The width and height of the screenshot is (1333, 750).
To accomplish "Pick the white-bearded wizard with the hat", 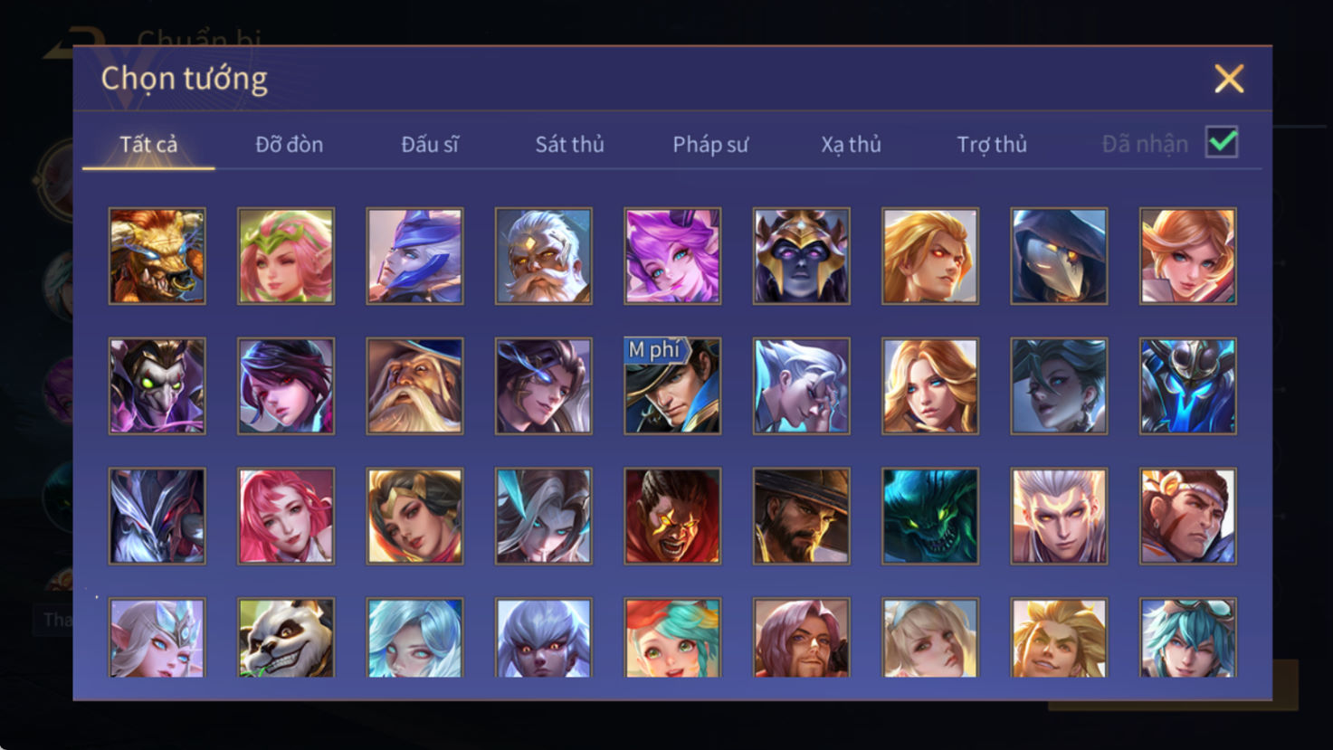I will tap(414, 386).
